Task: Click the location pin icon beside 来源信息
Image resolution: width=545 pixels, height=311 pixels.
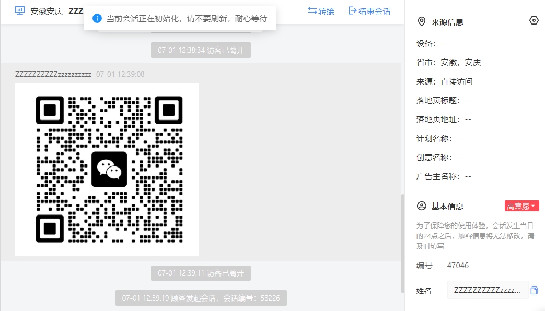Action: click(x=421, y=22)
